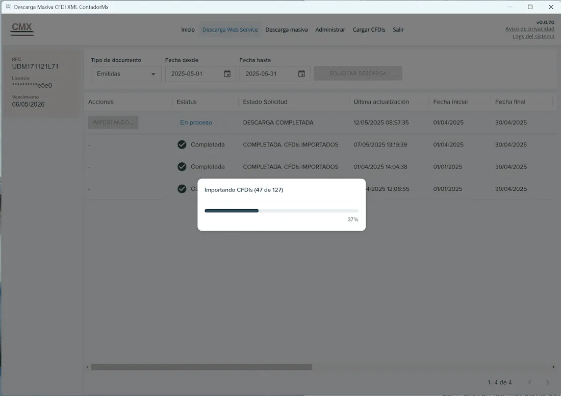Open the calendar picker for Fecha desde
This screenshot has height=396, width=561.
(227, 73)
